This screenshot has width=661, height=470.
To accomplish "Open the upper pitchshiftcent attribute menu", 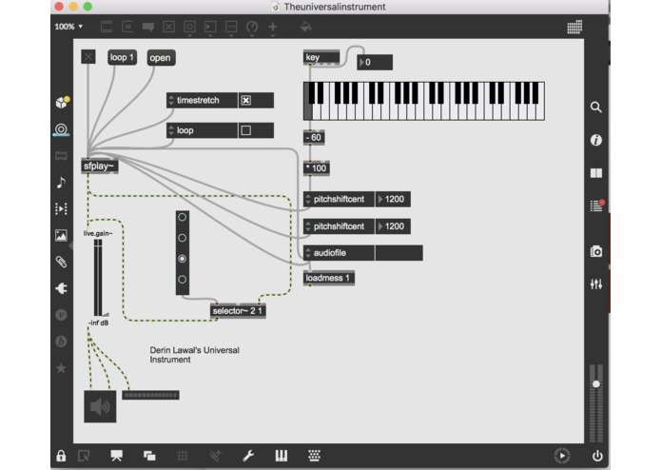I will pos(308,199).
